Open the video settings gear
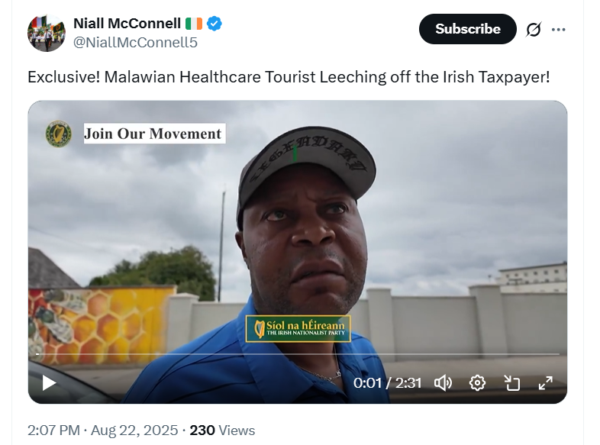The height and width of the screenshot is (445, 600). point(478,382)
